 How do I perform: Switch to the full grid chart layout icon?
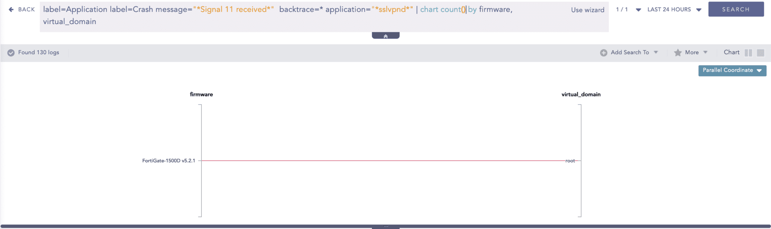760,53
